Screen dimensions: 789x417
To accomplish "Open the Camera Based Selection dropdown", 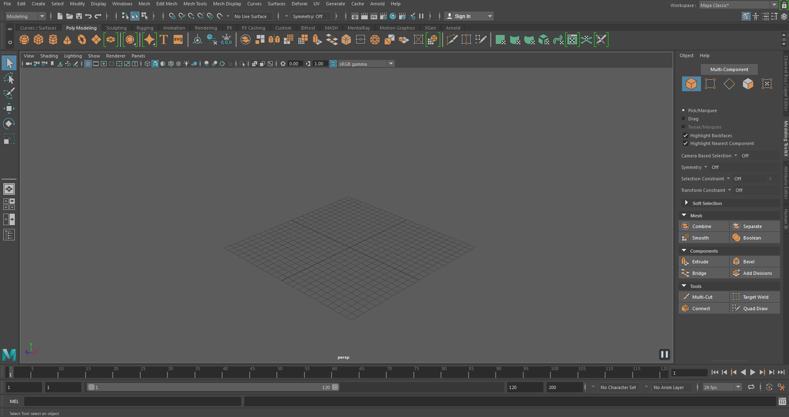I will (x=709, y=156).
